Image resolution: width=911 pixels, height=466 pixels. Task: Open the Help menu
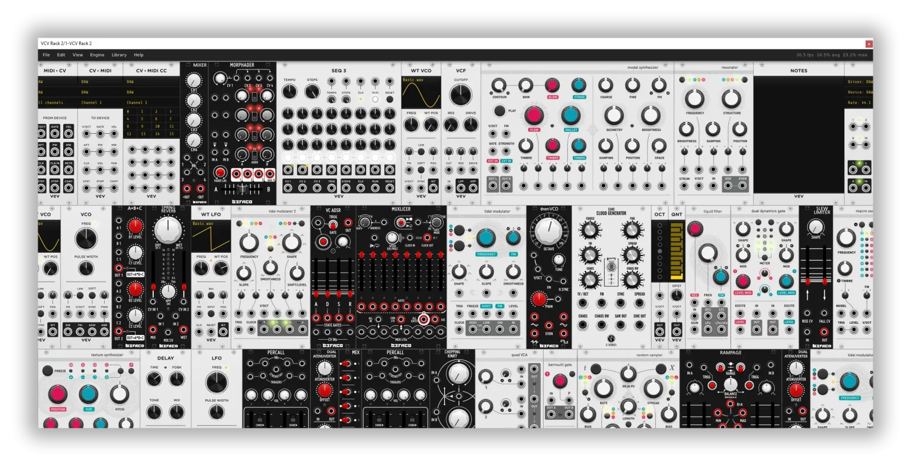tap(138, 55)
